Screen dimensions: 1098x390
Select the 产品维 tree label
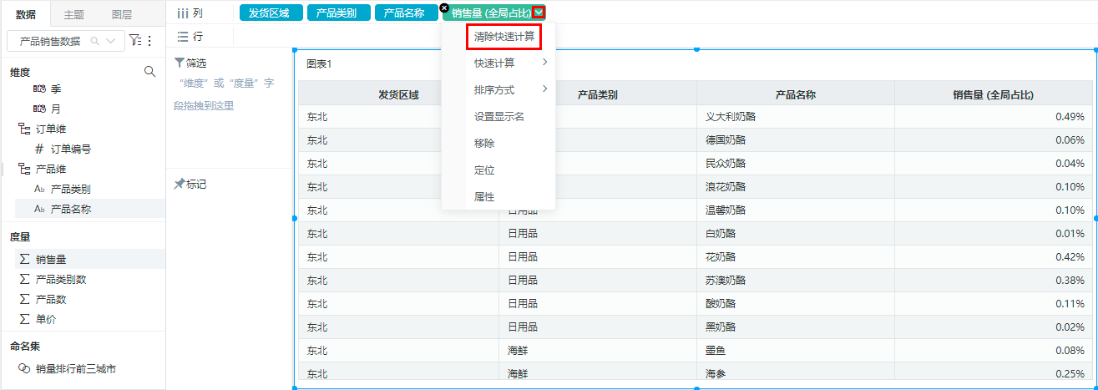(52, 169)
